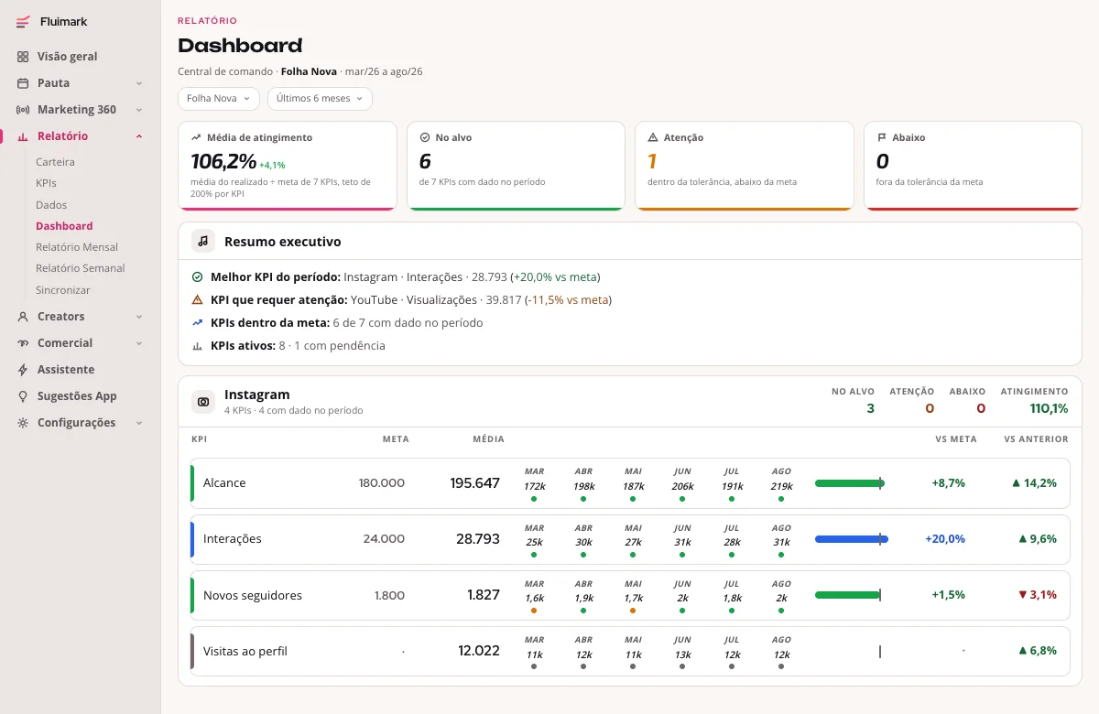Expand the Configurações chevron

coord(139,423)
